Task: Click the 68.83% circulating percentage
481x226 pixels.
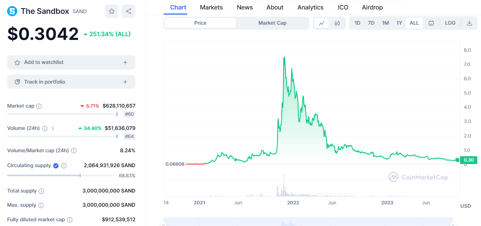Action: pos(127,176)
